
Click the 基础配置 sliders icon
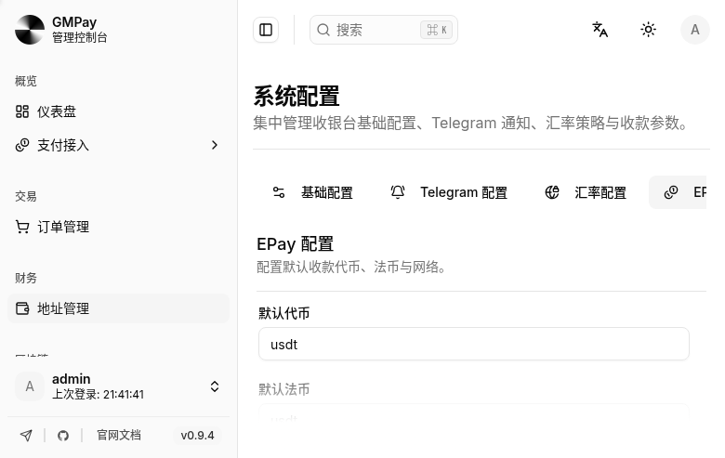tap(279, 192)
